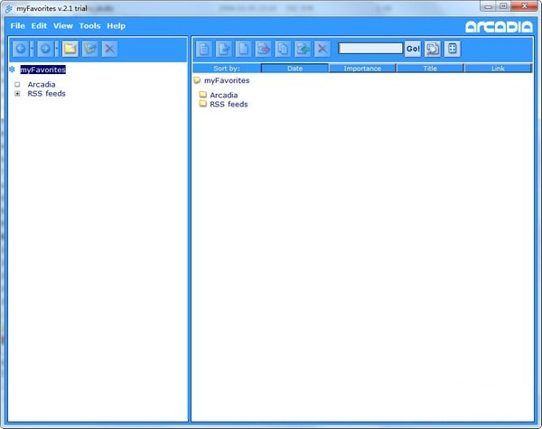The height and width of the screenshot is (429, 542).
Task: Minimize the myFavorites window
Action: (x=488, y=6)
